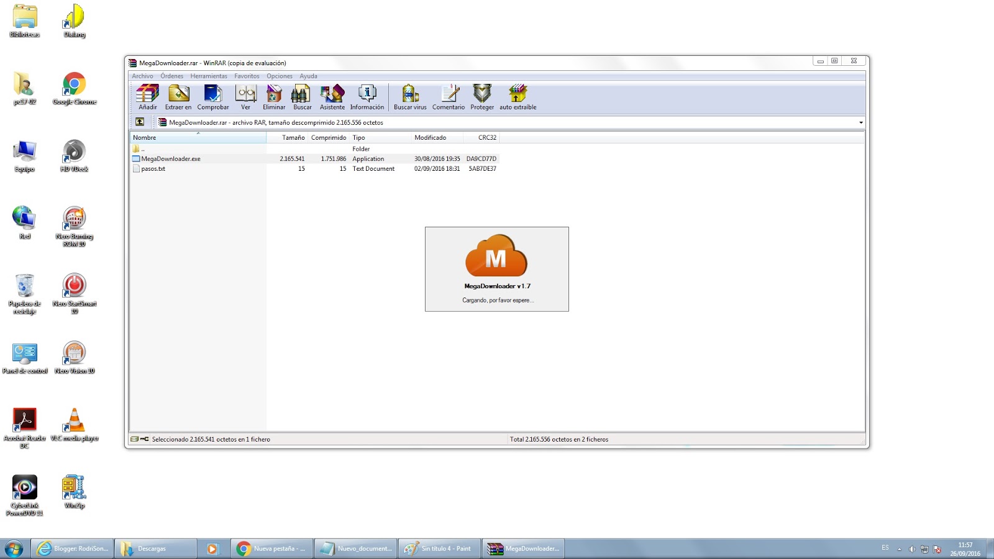Click the Proteger toolbar icon
The image size is (994, 559).
click(x=482, y=97)
